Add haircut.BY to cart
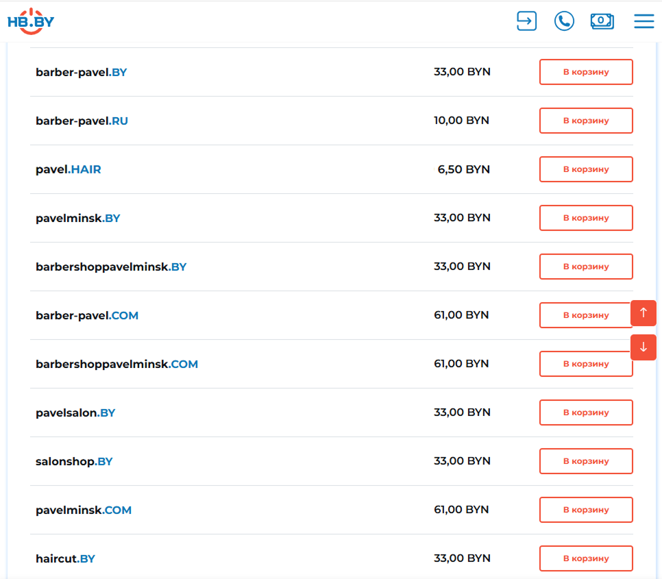The width and height of the screenshot is (662, 579). [585, 558]
